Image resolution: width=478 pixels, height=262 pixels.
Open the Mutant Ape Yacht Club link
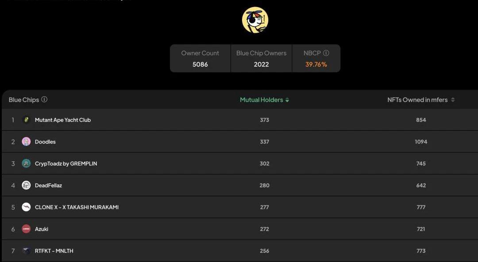click(63, 120)
